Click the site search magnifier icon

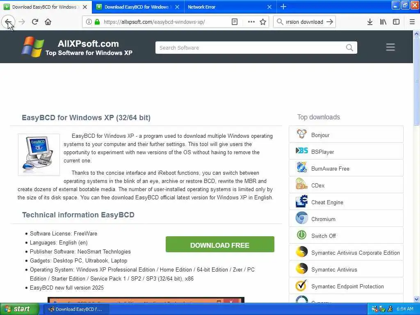point(349,48)
